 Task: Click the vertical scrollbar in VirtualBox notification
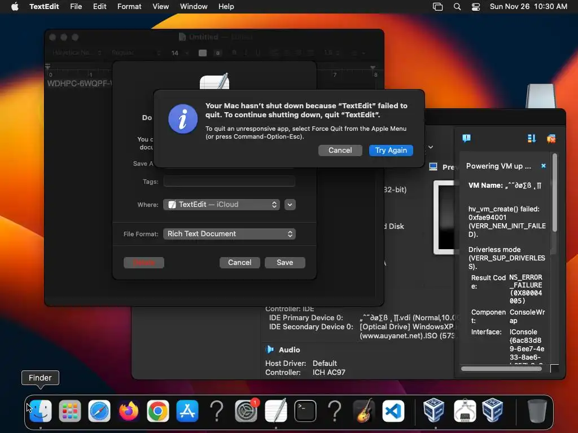(x=554, y=193)
